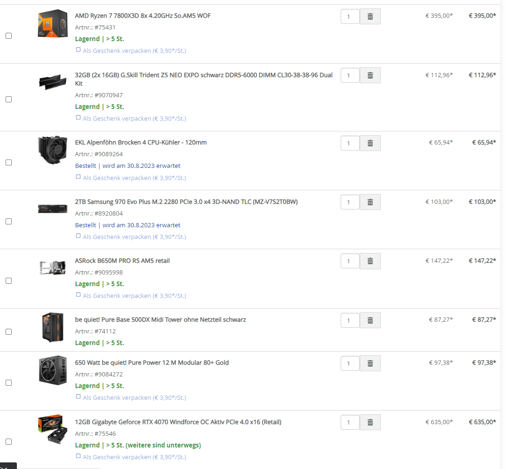This screenshot has height=469, width=507.
Task: Trash the be quiet! Pure Base 500DX case
Action: (x=370, y=320)
